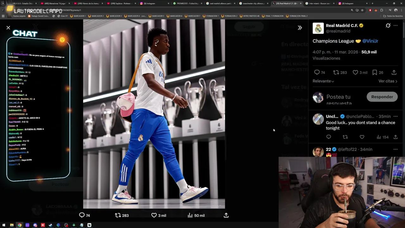
Task: Open a new browser tab with the plus button
Action: point(372,3)
